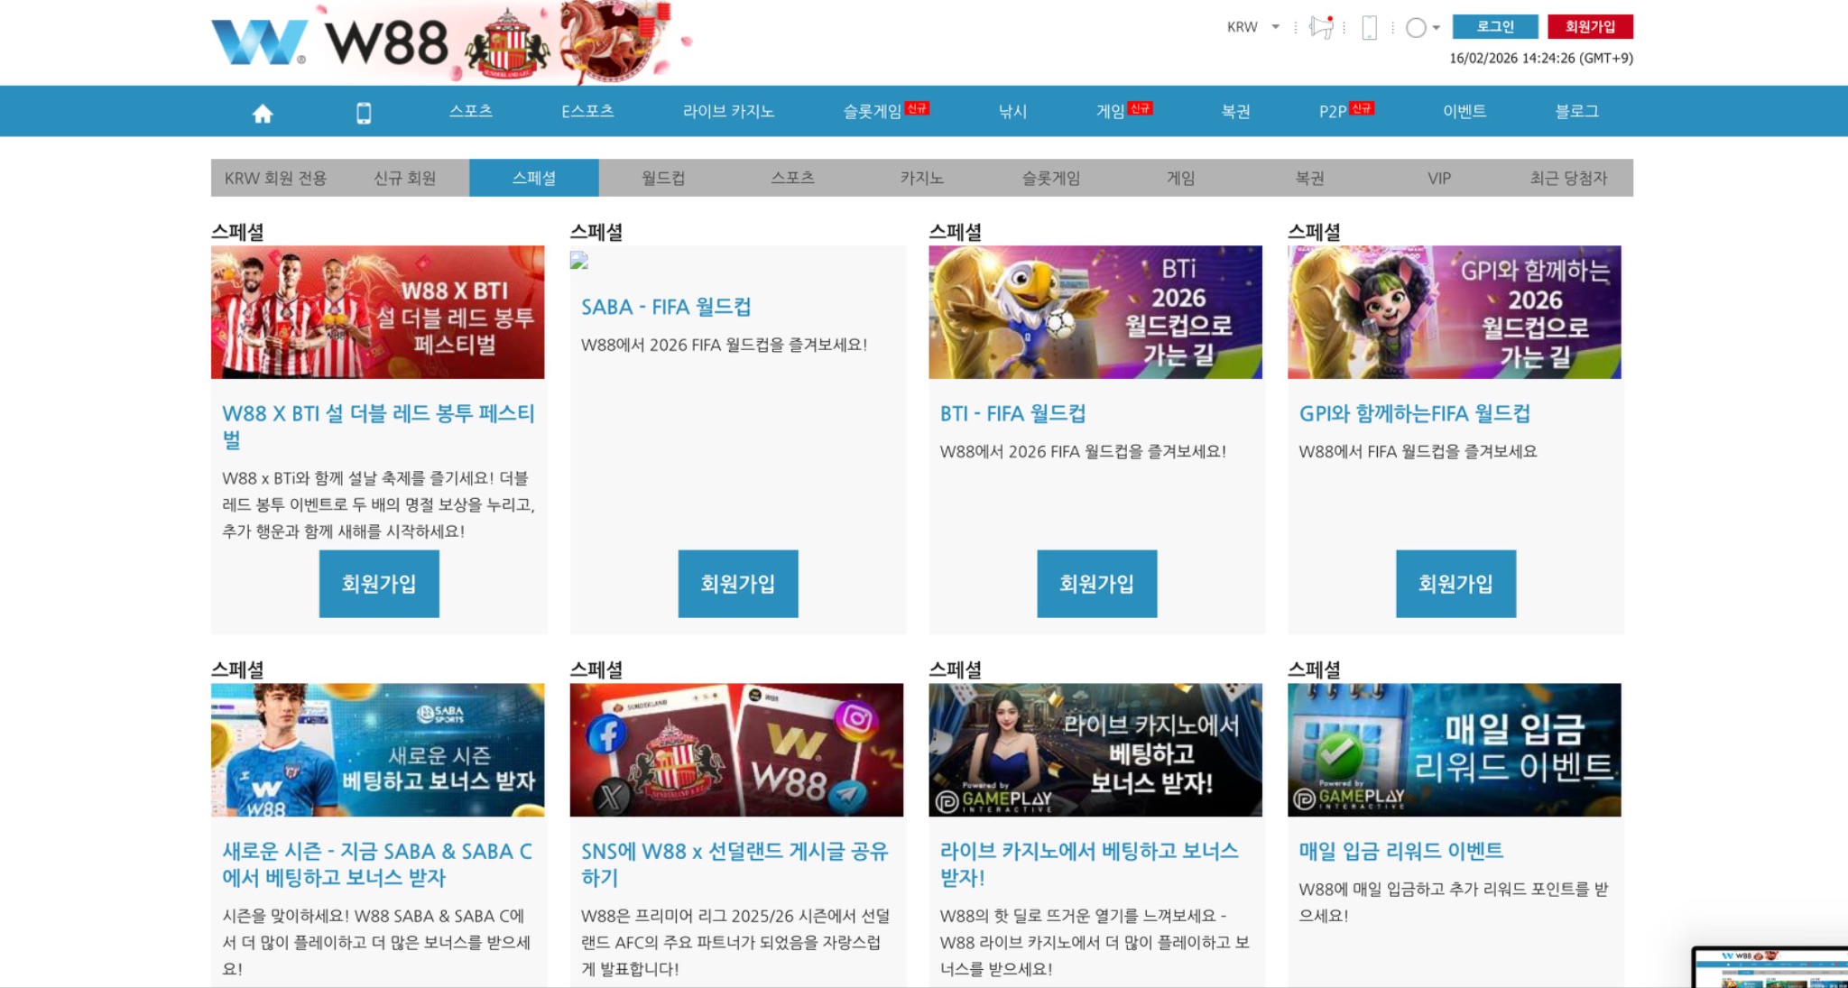Viewport: 1848px width, 988px height.
Task: Select the 복권 tab in the grey filter bar
Action: pyautogui.click(x=1309, y=178)
